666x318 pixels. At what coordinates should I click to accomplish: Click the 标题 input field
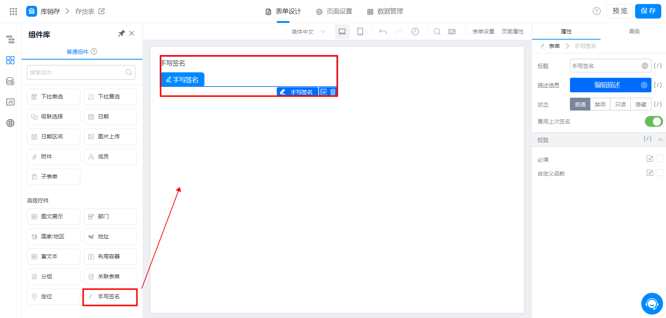(x=611, y=66)
